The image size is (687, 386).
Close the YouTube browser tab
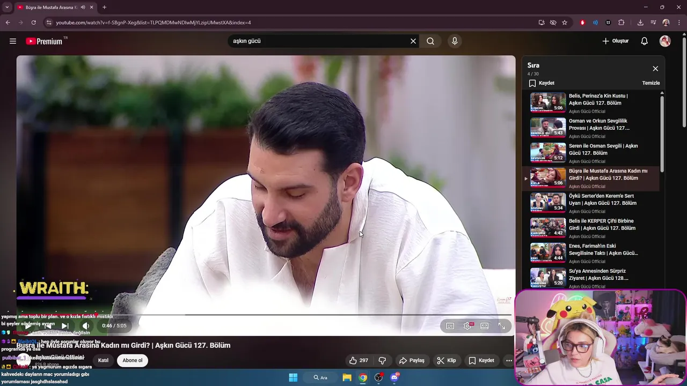pyautogui.click(x=92, y=8)
